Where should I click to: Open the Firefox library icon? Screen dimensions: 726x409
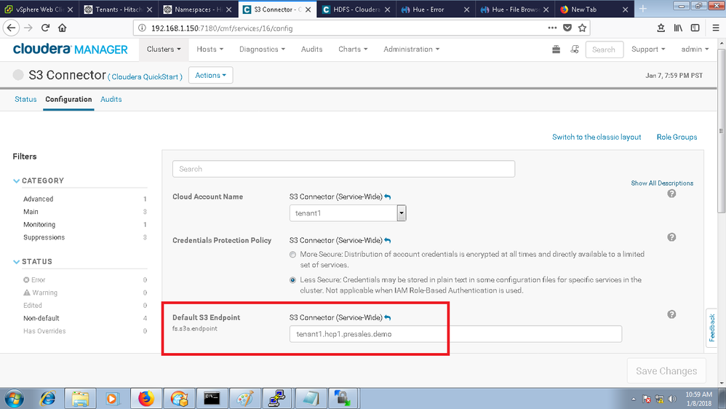678,28
